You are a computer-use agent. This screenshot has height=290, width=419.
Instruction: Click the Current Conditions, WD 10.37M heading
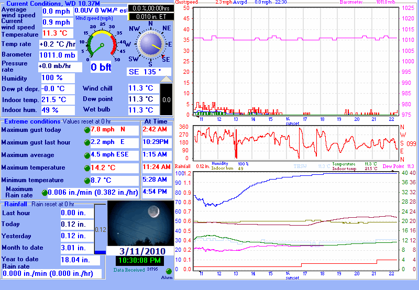coord(53,4)
